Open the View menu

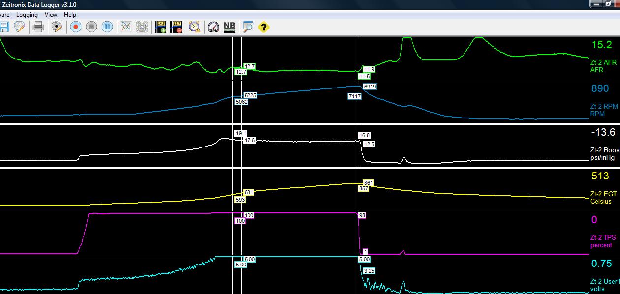[51, 14]
